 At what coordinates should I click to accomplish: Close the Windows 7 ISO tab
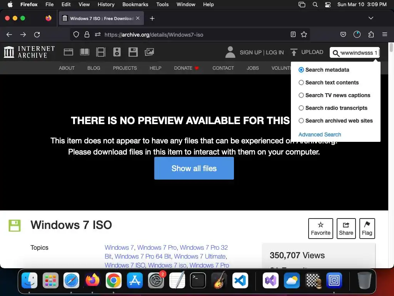pos(138,18)
